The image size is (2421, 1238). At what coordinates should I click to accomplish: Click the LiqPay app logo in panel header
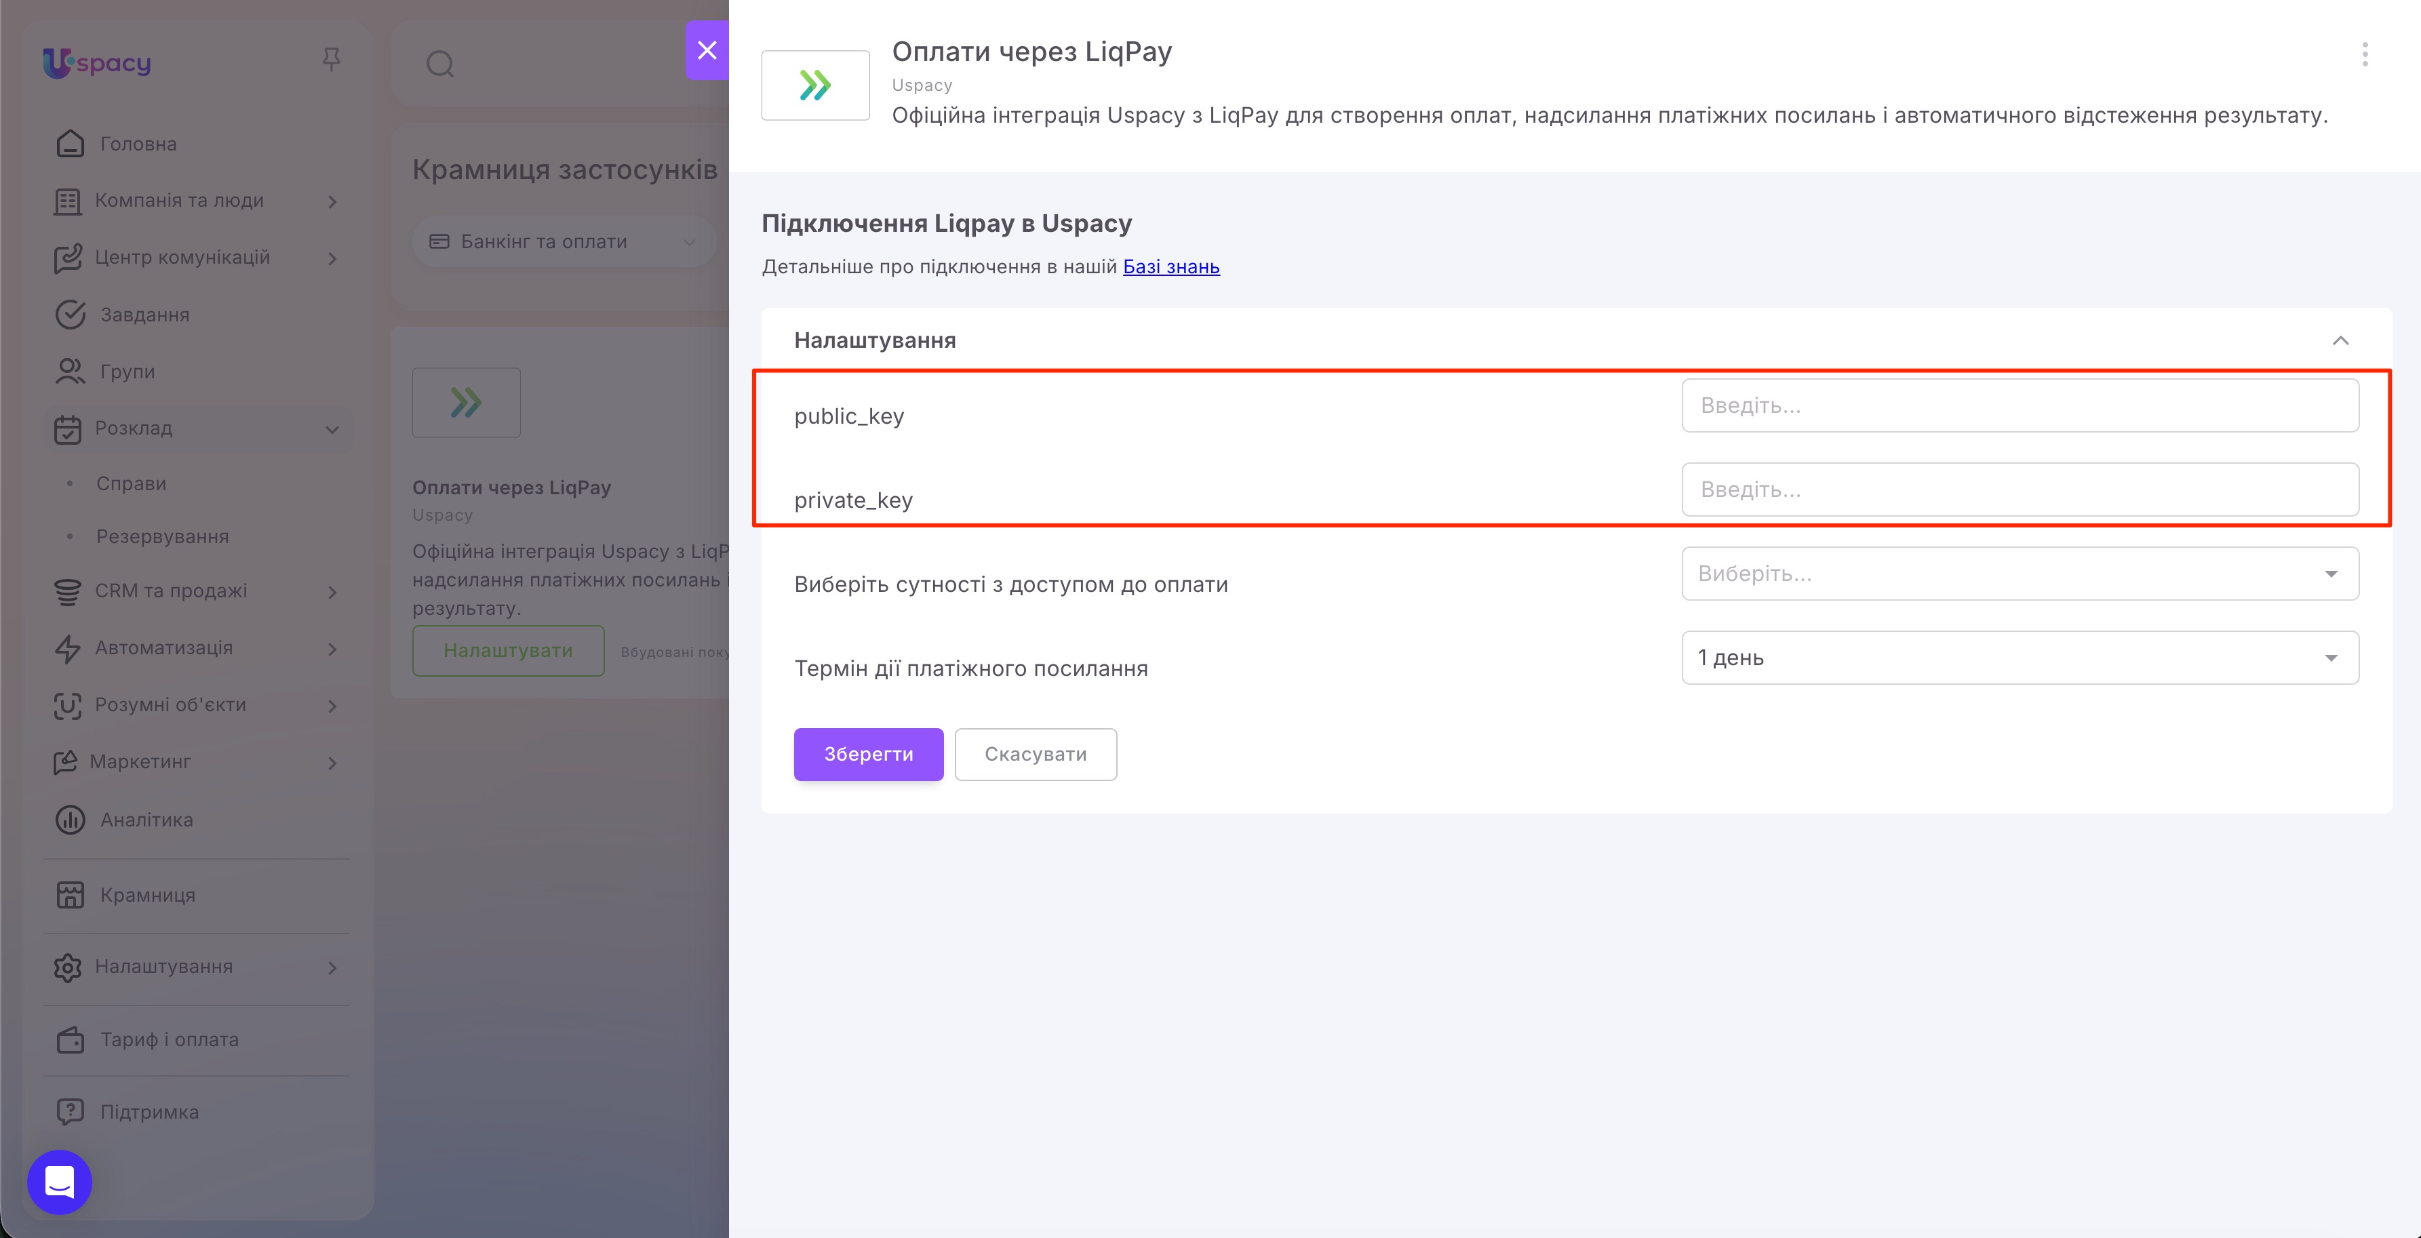pyautogui.click(x=815, y=85)
